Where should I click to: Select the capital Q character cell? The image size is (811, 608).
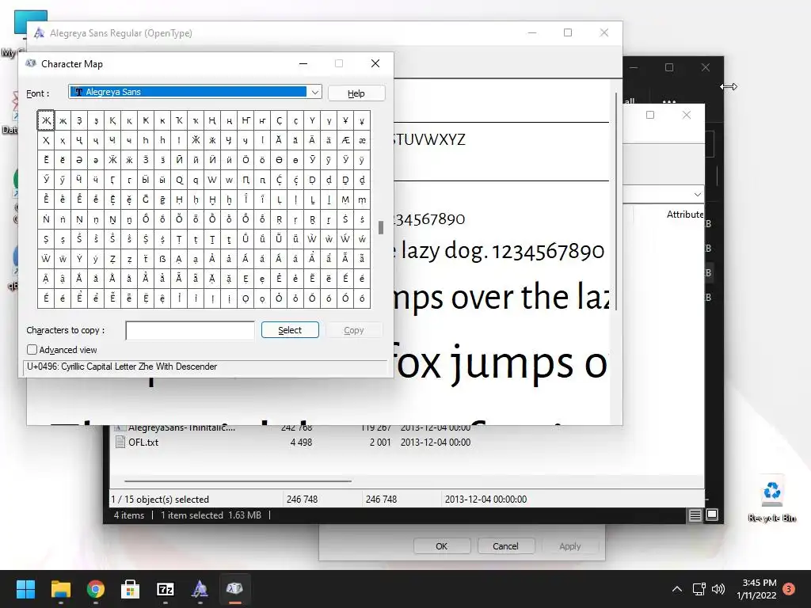point(179,180)
